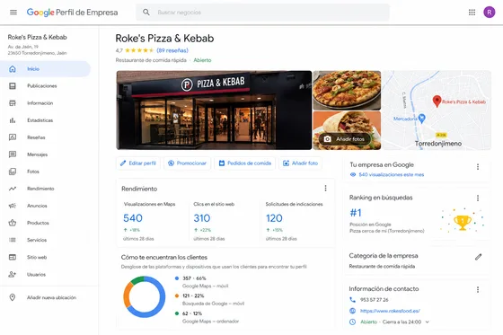Screen dimensions: 503x335
Task: Click the Pedidos de comida button
Action: (244, 163)
